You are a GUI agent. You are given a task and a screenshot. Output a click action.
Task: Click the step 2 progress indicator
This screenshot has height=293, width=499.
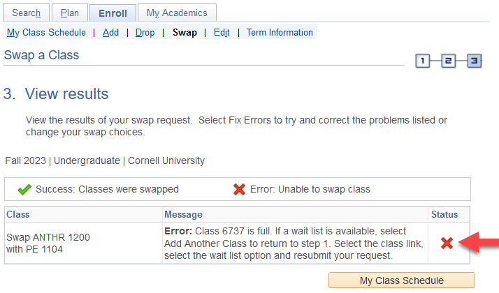448,61
